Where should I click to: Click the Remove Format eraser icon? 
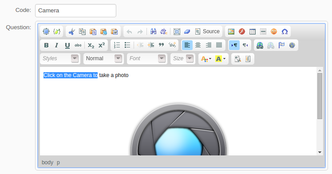[x=187, y=31]
